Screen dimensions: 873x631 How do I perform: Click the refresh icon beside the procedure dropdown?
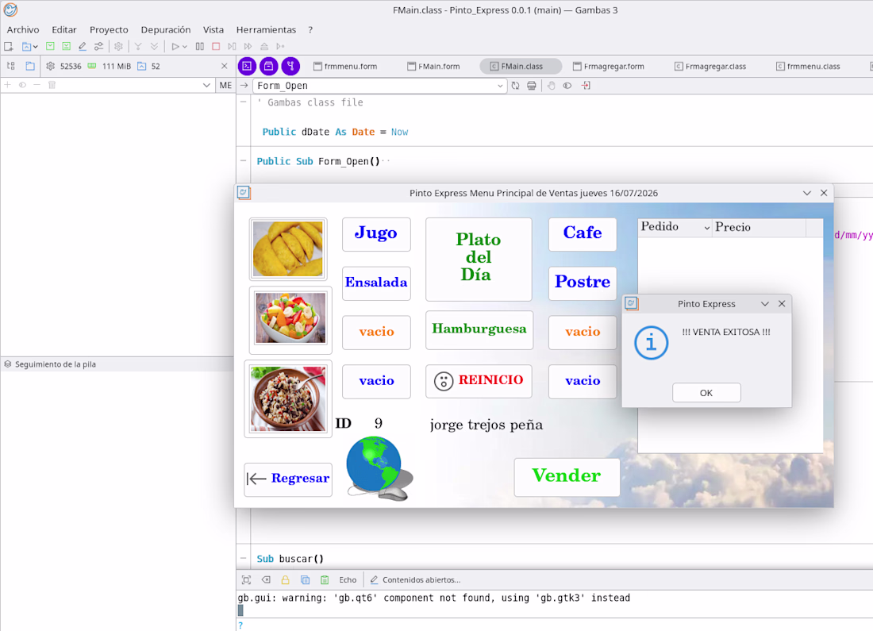516,86
